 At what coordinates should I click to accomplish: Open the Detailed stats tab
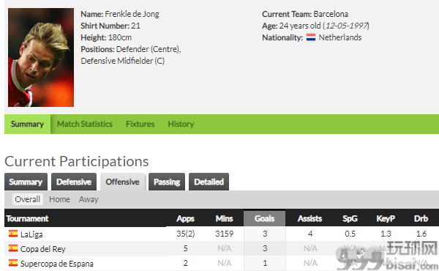click(209, 182)
